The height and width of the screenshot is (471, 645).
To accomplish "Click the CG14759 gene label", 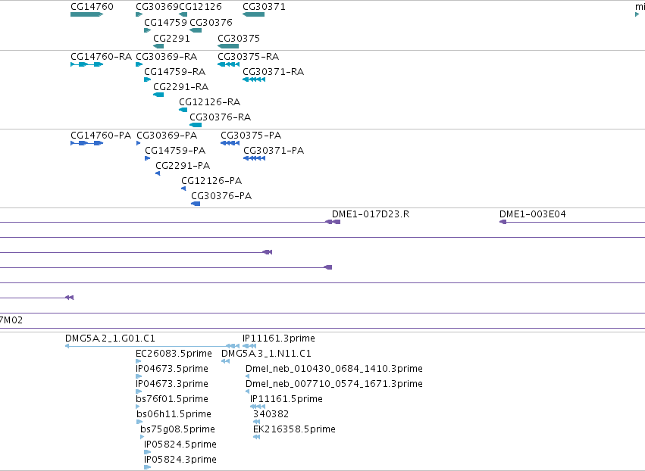I will pos(165,22).
